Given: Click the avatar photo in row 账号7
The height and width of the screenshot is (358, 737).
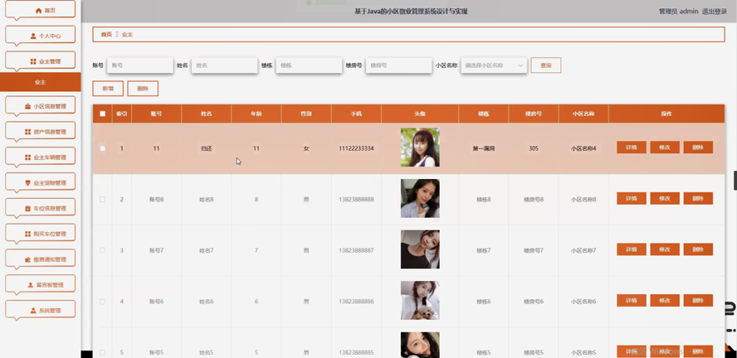Looking at the screenshot, I should (420, 249).
